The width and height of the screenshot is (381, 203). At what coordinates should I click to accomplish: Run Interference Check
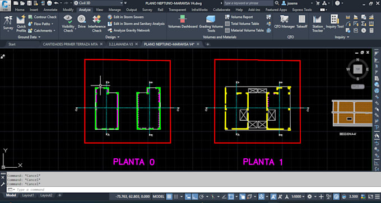[x=97, y=23]
